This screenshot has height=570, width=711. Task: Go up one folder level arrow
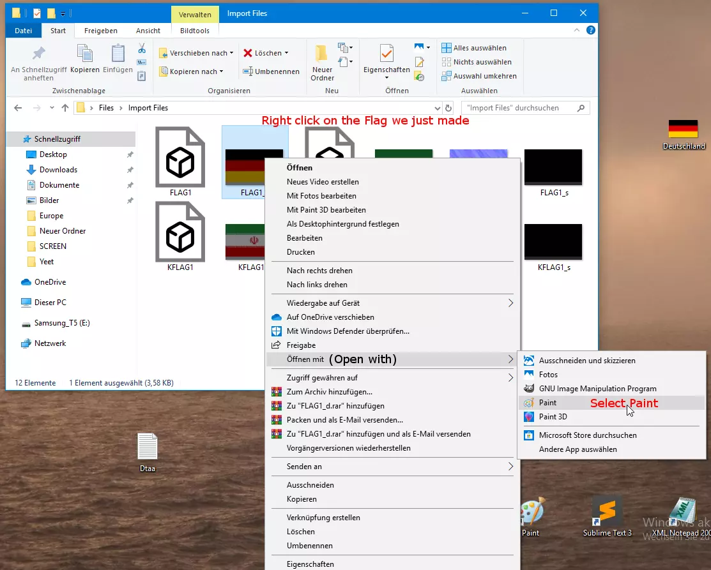click(65, 108)
